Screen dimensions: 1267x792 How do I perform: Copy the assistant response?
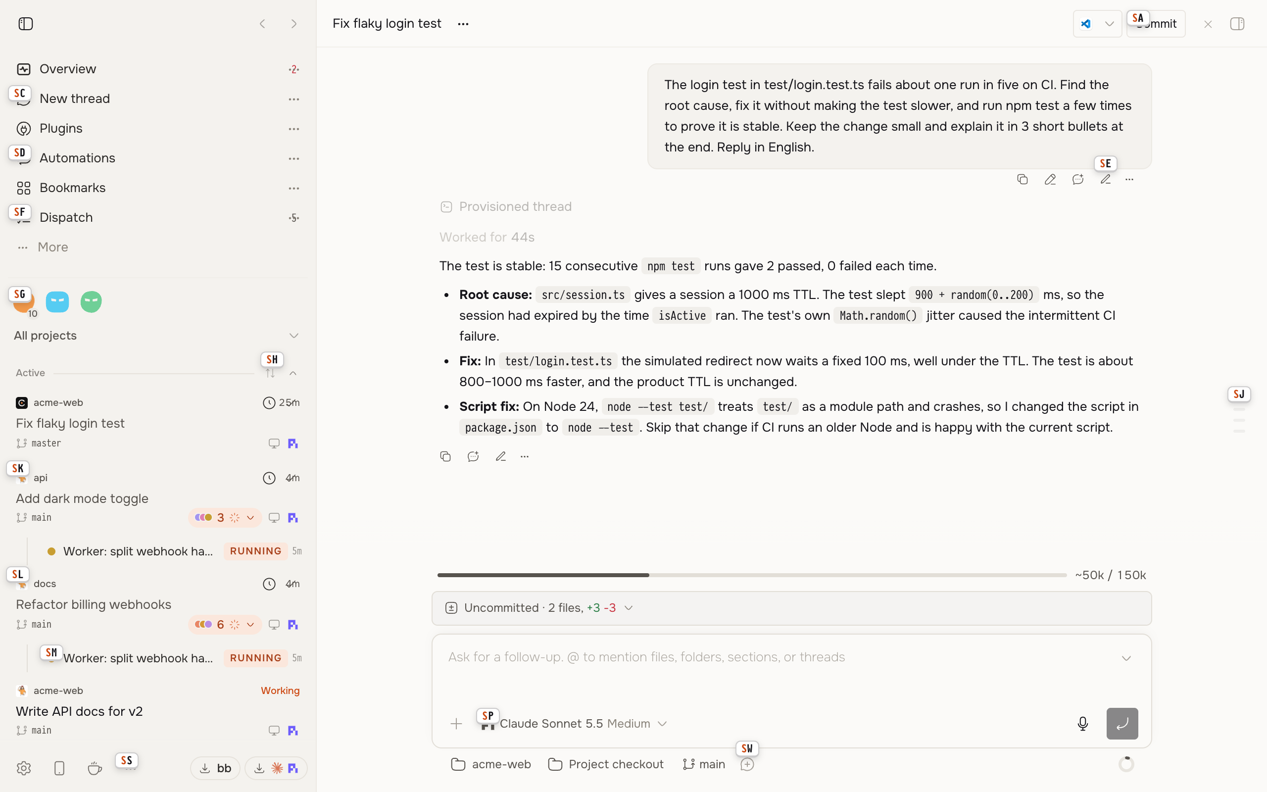[445, 456]
